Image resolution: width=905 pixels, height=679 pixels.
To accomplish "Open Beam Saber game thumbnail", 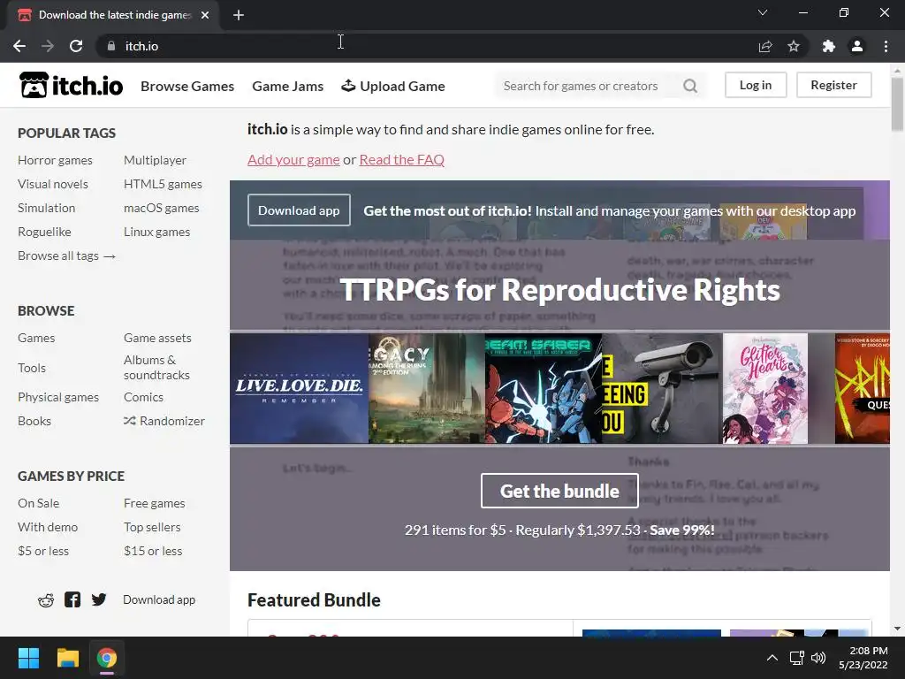I will click(544, 388).
